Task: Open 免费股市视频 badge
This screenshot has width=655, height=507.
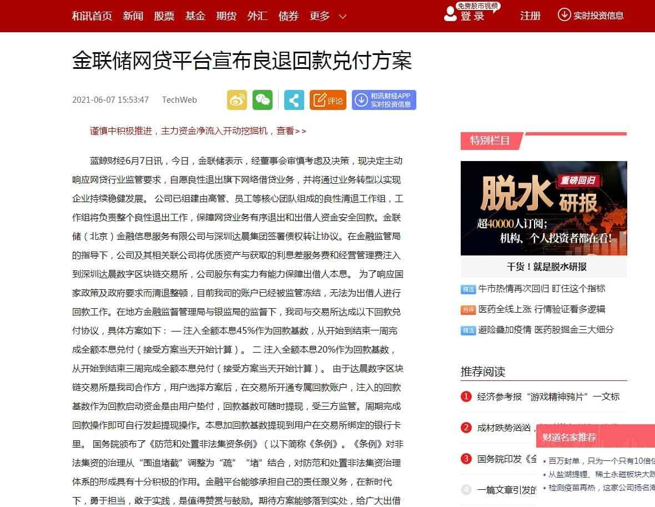Action: (x=477, y=6)
